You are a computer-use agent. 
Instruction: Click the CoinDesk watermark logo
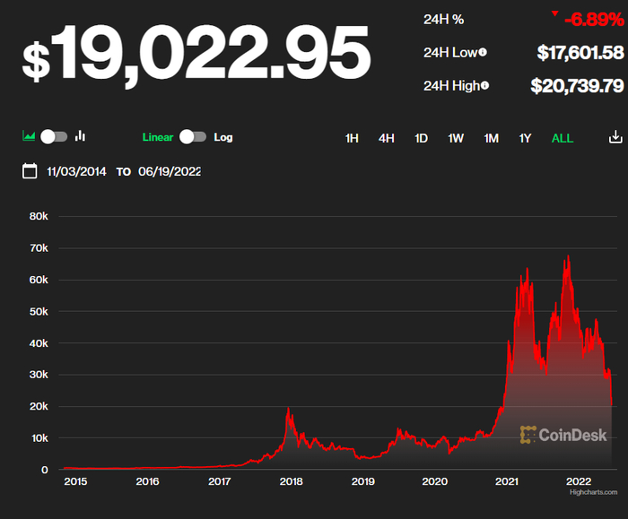[x=563, y=435]
